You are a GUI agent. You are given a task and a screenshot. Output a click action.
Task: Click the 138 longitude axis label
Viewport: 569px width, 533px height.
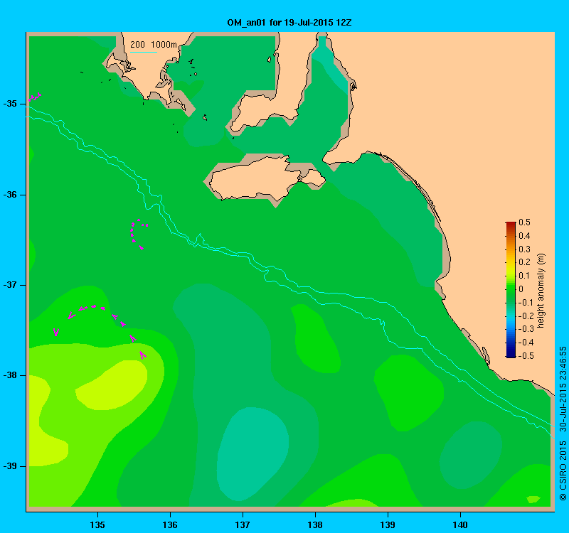[x=315, y=524]
